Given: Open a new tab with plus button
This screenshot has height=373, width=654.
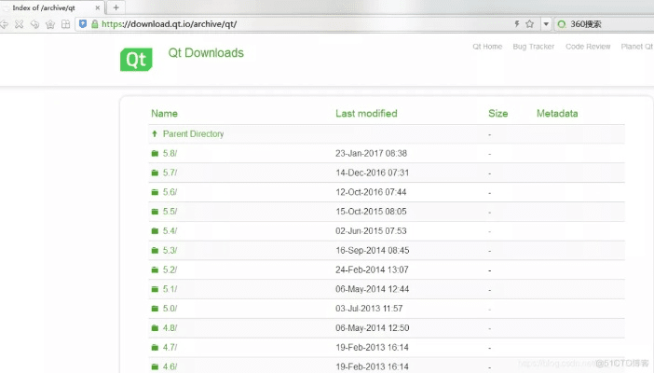Looking at the screenshot, I should (x=116, y=7).
